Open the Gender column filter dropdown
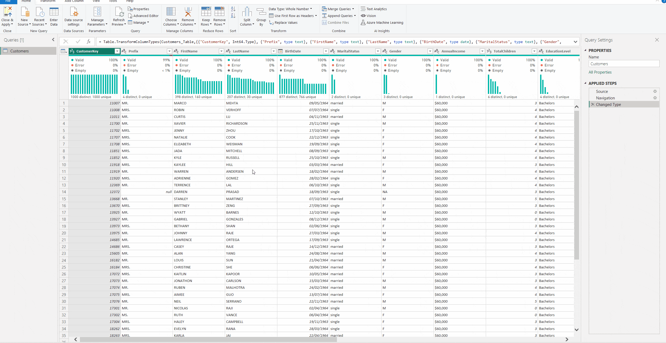 click(x=430, y=51)
